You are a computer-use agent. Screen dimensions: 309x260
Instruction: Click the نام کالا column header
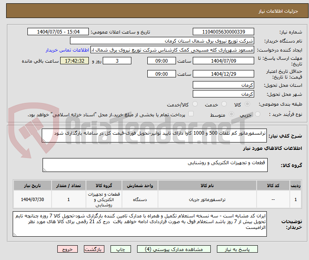pyautogui.click(x=207, y=185)
